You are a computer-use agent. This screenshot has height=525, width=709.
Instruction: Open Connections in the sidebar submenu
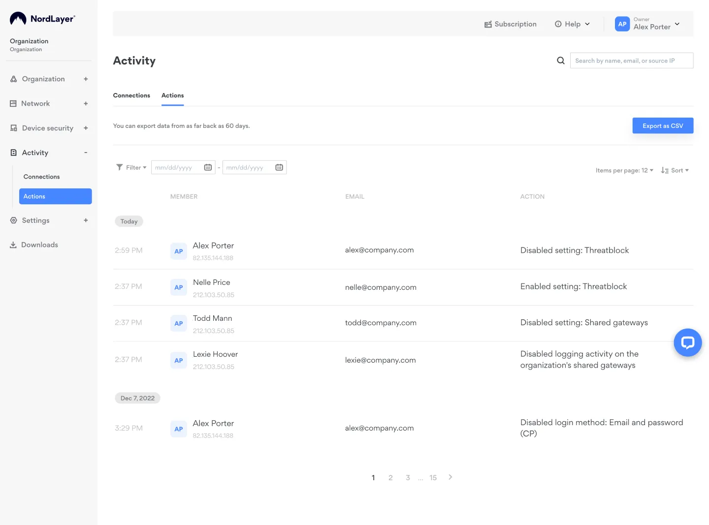[42, 177]
